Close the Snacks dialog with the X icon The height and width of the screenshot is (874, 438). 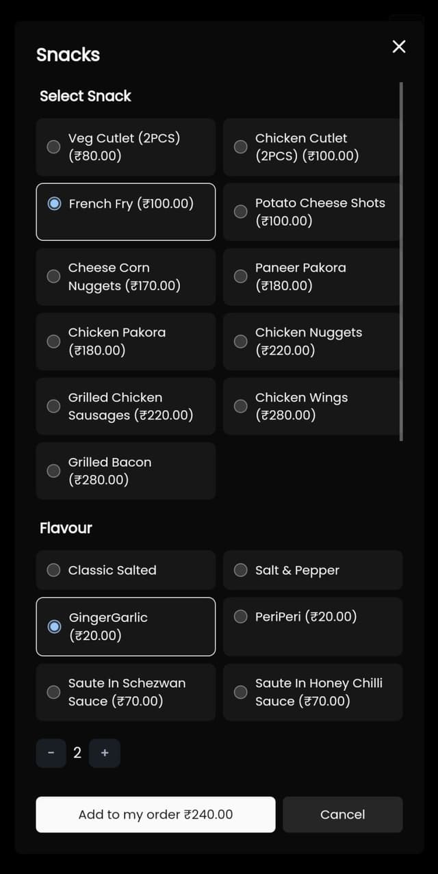point(399,47)
